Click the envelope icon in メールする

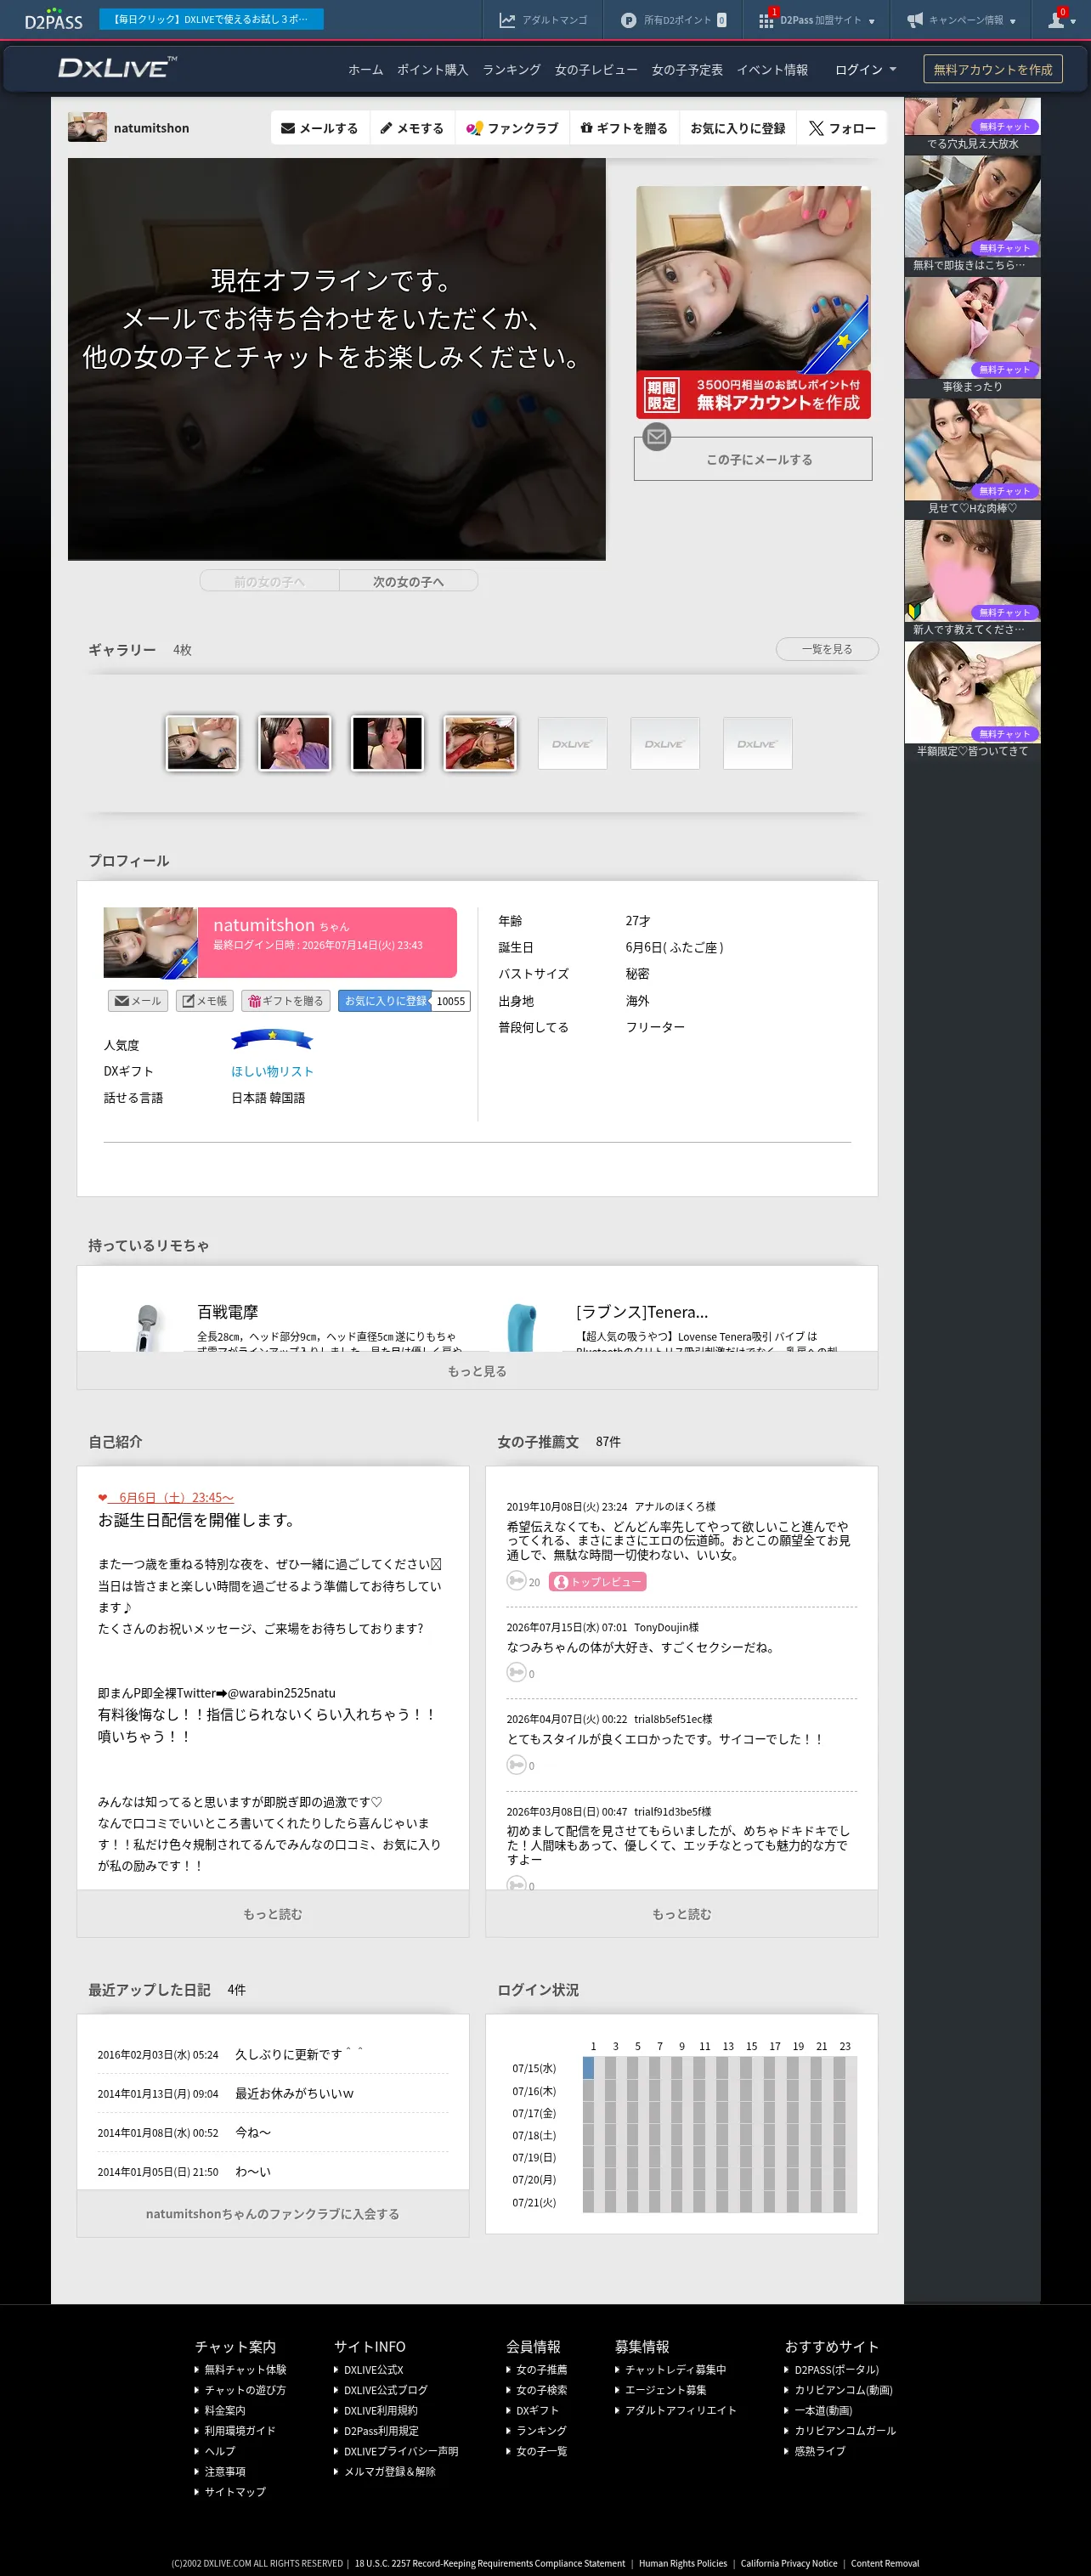pos(288,128)
